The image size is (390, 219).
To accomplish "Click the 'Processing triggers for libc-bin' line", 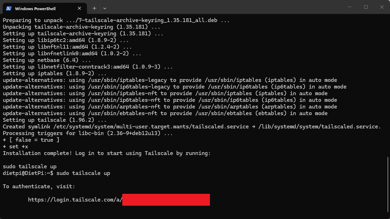I will pyautogui.click(x=88, y=133).
